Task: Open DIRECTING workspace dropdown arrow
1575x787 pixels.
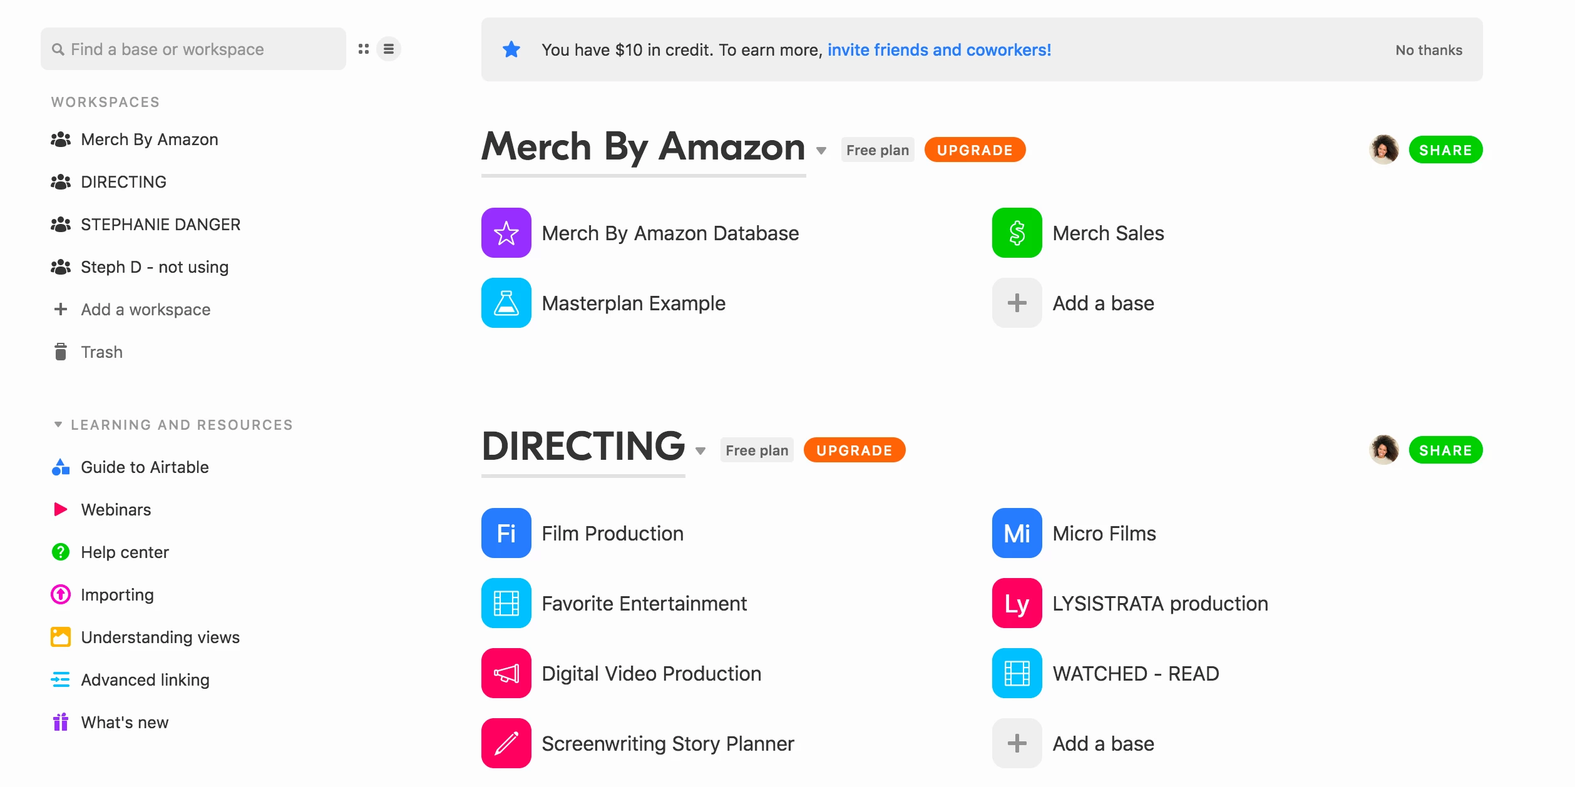Action: [x=700, y=450]
